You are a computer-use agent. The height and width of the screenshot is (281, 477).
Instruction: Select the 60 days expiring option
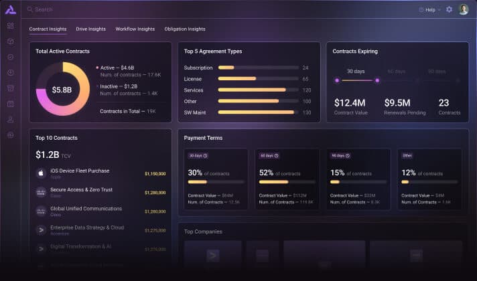tap(397, 71)
